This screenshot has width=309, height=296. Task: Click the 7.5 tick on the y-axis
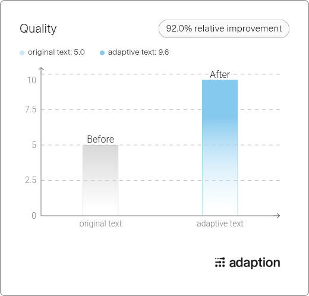[31, 109]
